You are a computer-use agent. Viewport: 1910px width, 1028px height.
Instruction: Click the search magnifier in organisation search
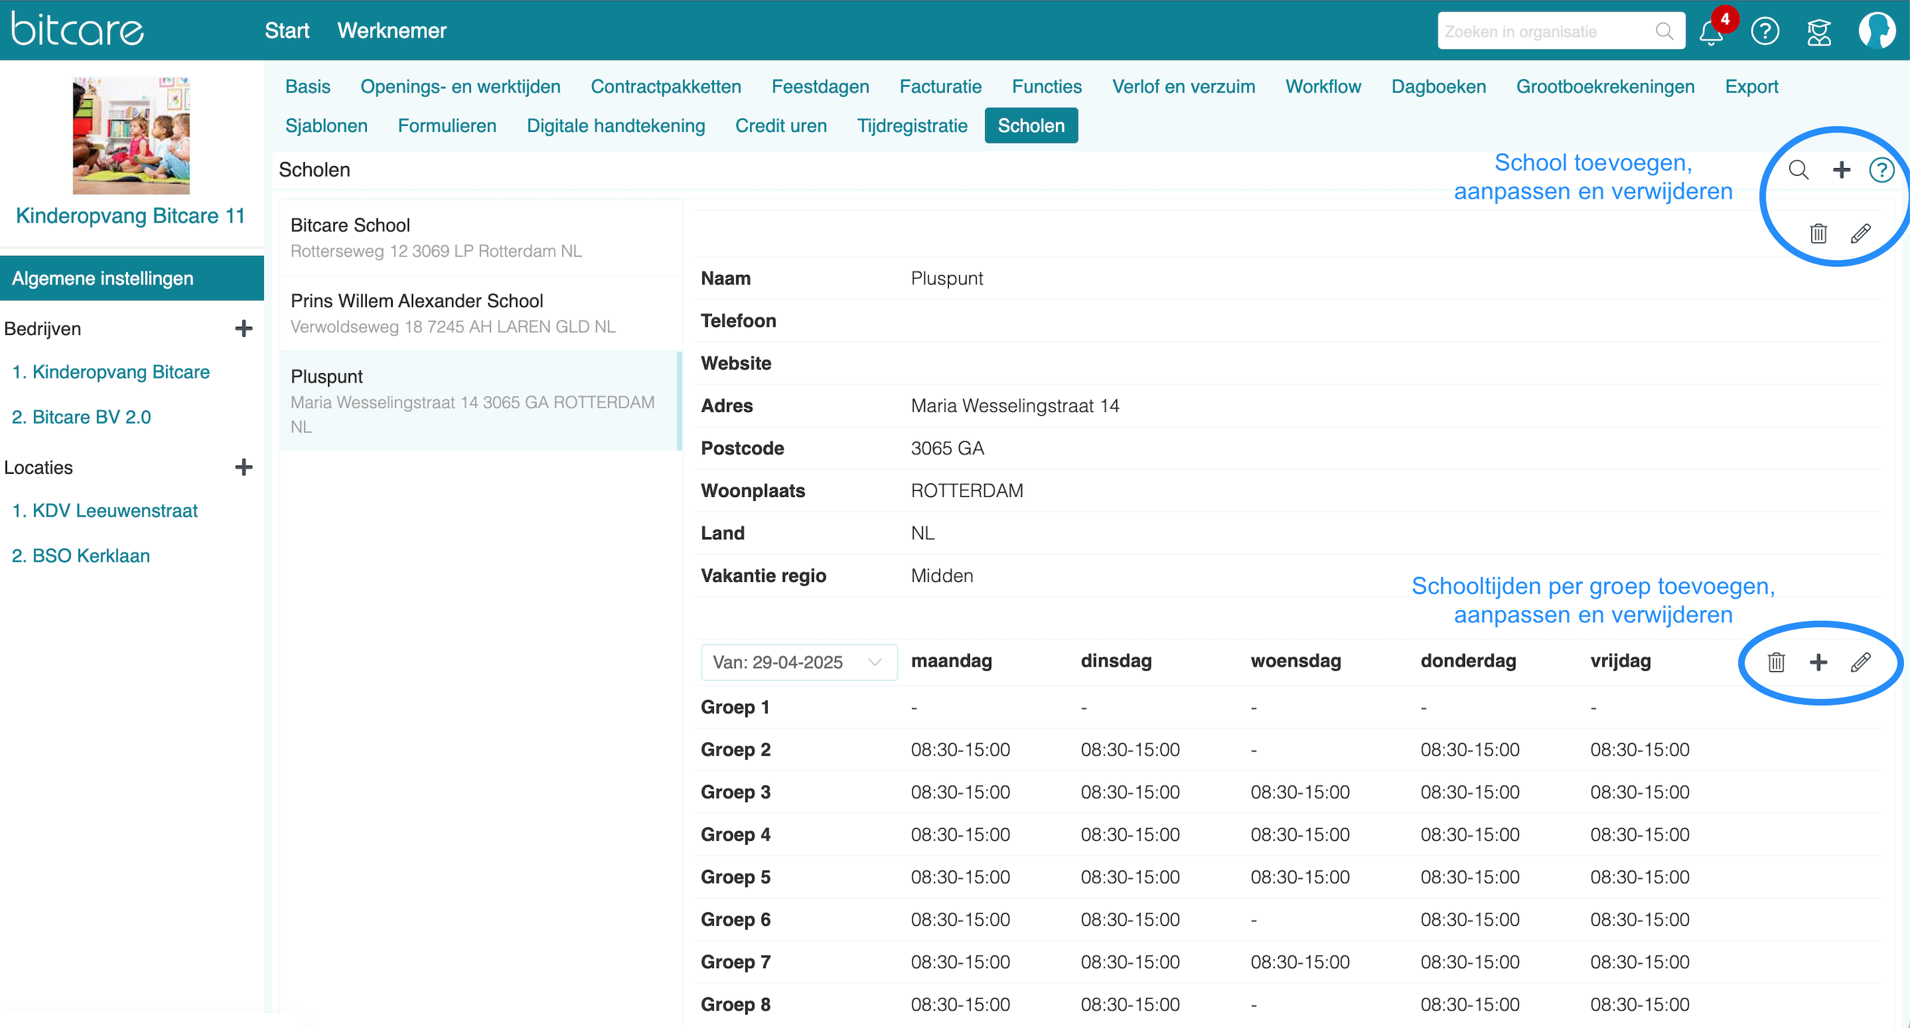[x=1664, y=31]
